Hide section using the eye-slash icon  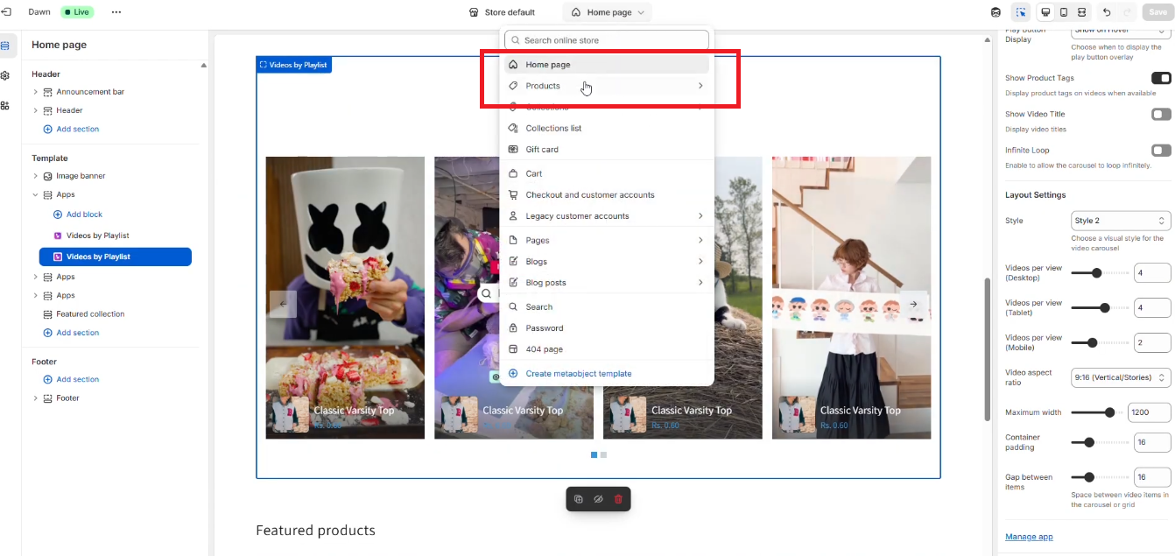point(599,499)
